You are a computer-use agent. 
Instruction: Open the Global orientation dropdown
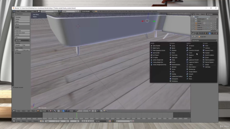[73, 111]
